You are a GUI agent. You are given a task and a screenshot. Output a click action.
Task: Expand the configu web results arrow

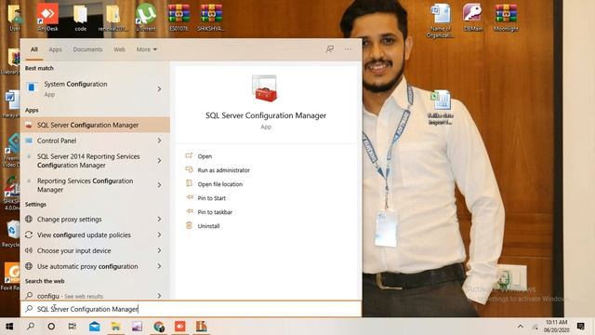159,296
